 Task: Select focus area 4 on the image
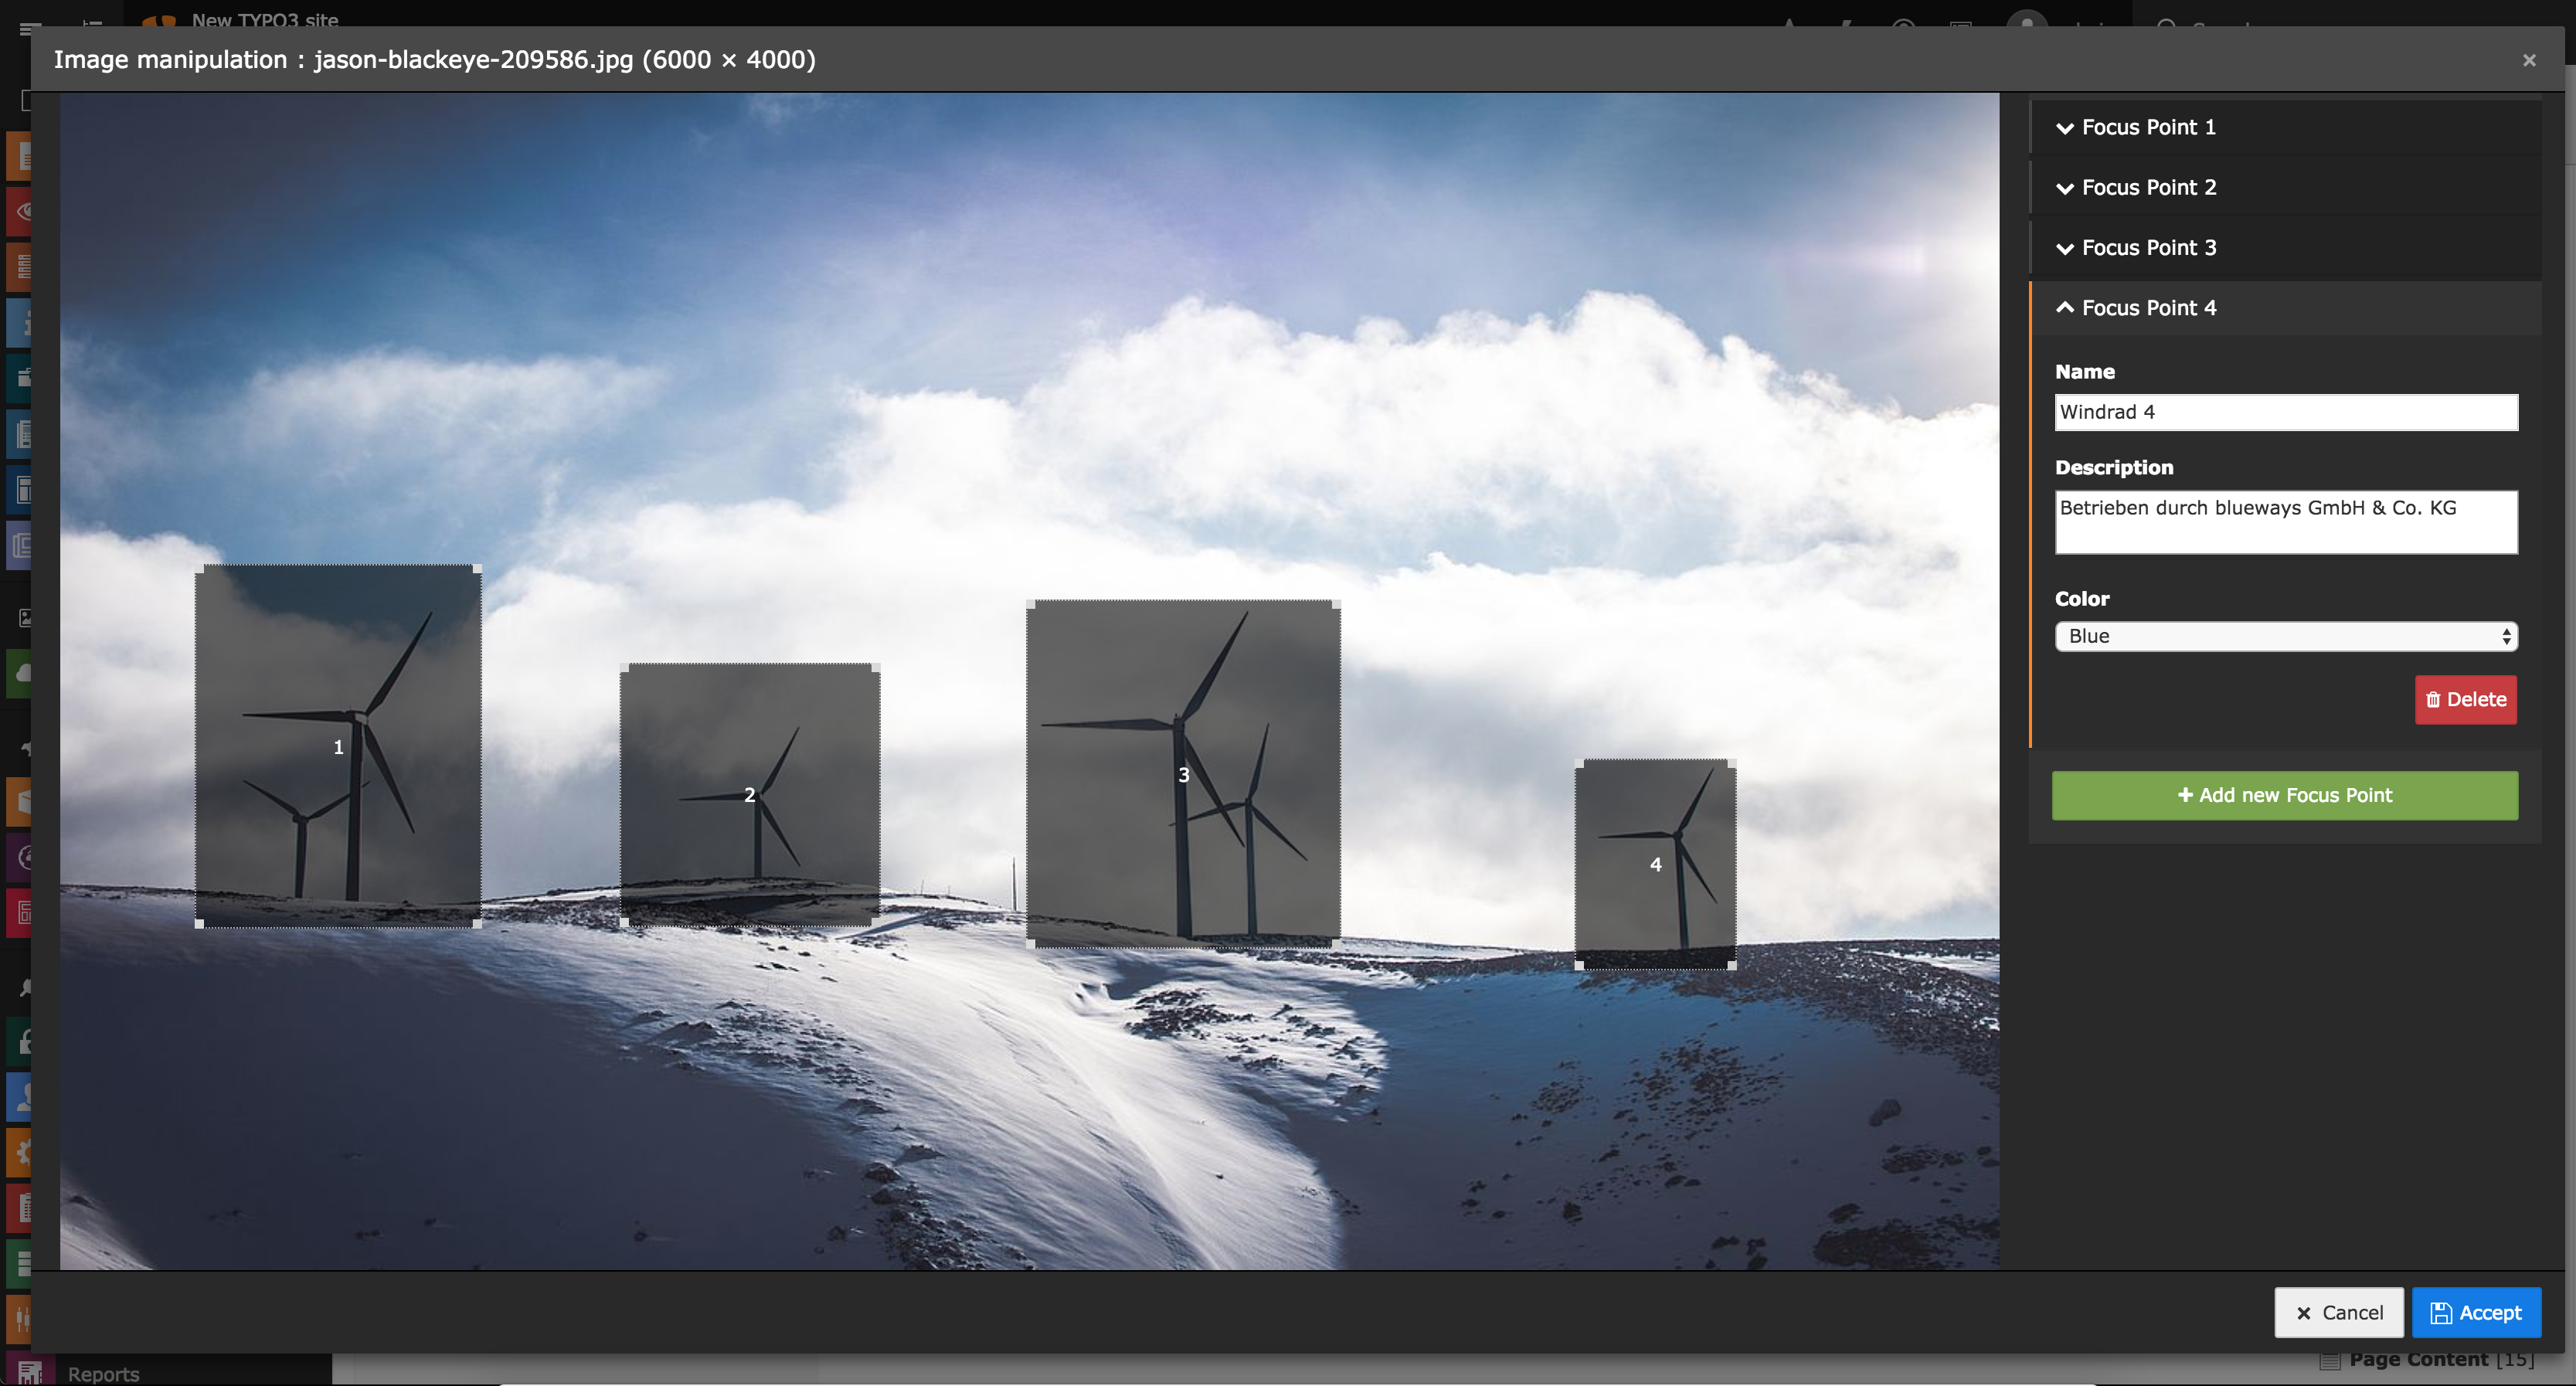tap(1655, 864)
